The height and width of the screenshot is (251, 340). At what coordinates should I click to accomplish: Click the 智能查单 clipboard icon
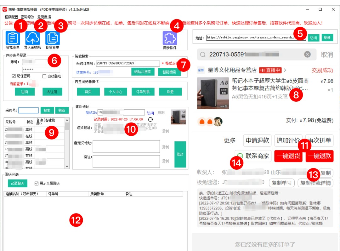(x=13, y=38)
